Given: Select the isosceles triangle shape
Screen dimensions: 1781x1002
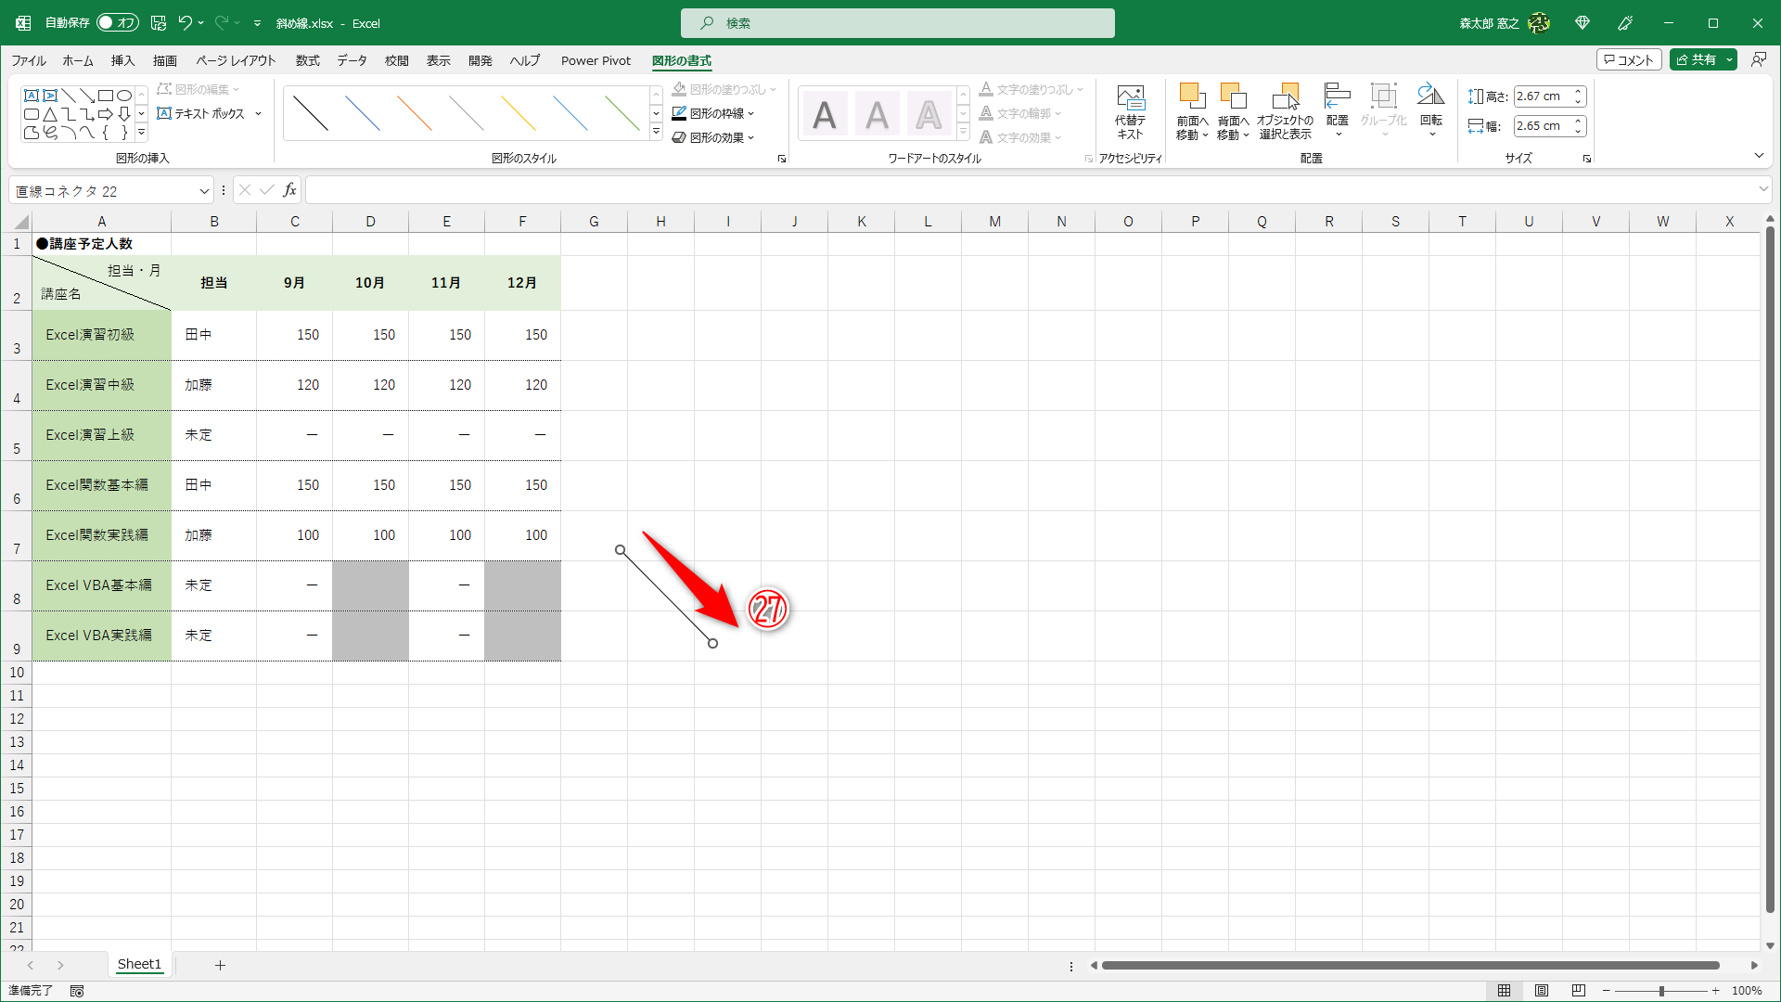Looking at the screenshot, I should pyautogui.click(x=50, y=114).
